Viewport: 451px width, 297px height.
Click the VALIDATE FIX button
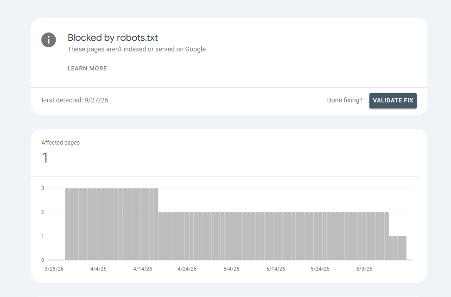point(393,101)
